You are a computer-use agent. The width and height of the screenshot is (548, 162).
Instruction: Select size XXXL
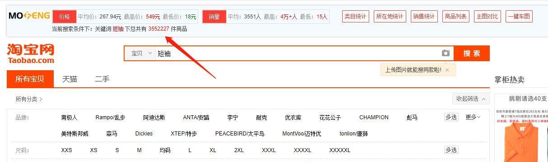269,150
